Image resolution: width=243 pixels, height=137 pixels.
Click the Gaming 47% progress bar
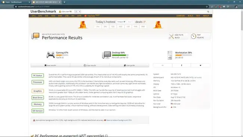pyautogui.click(x=62, y=55)
